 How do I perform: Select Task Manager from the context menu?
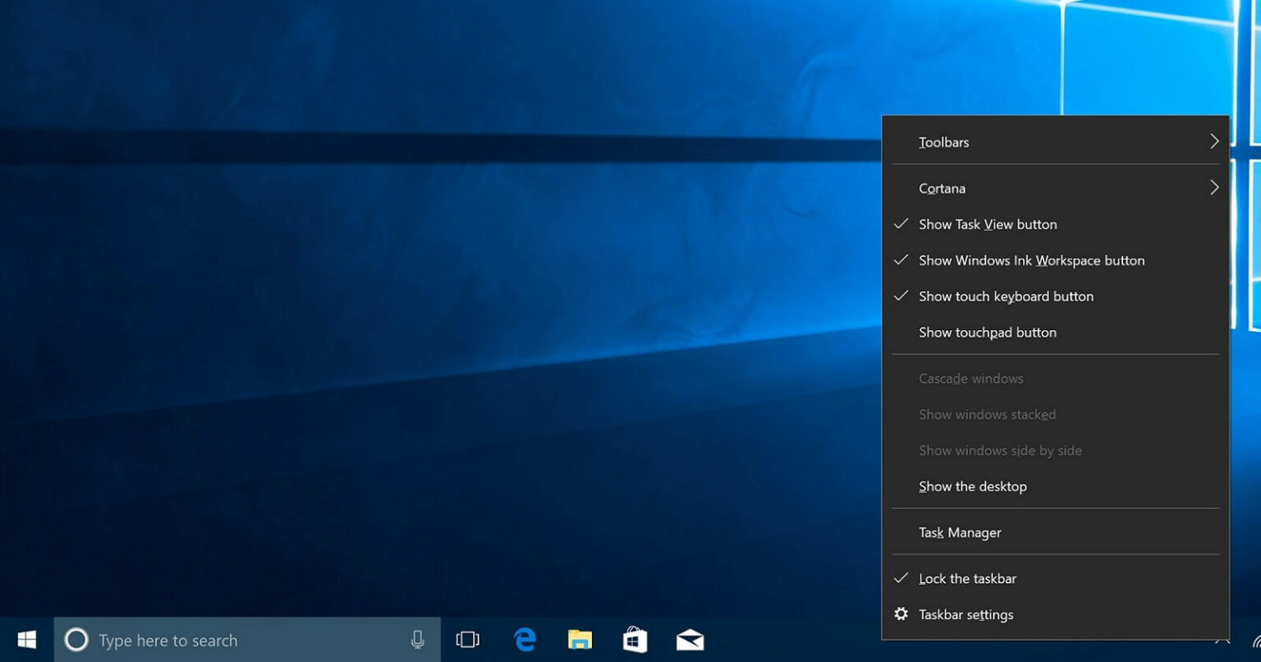pyautogui.click(x=960, y=532)
